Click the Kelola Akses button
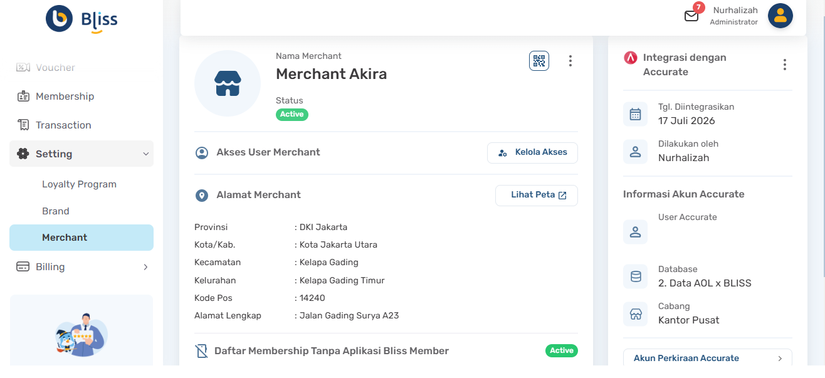The image size is (825, 378). (532, 153)
